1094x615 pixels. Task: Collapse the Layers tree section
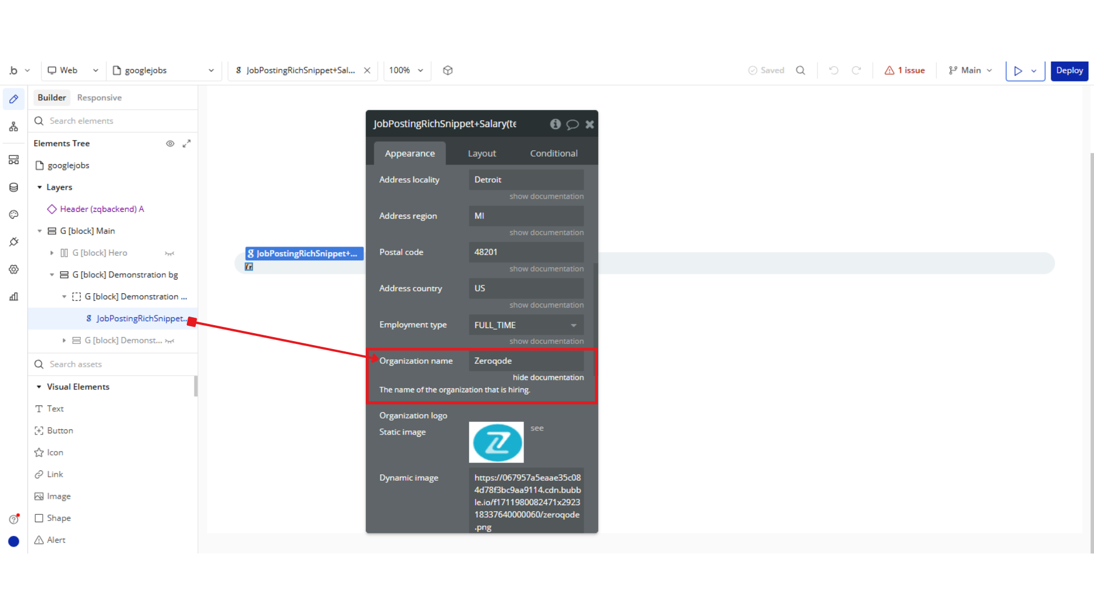pyautogui.click(x=40, y=187)
